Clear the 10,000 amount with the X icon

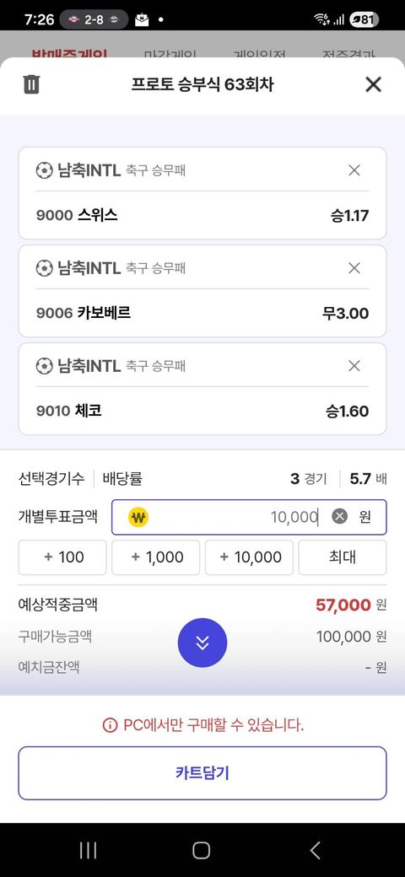pos(339,517)
